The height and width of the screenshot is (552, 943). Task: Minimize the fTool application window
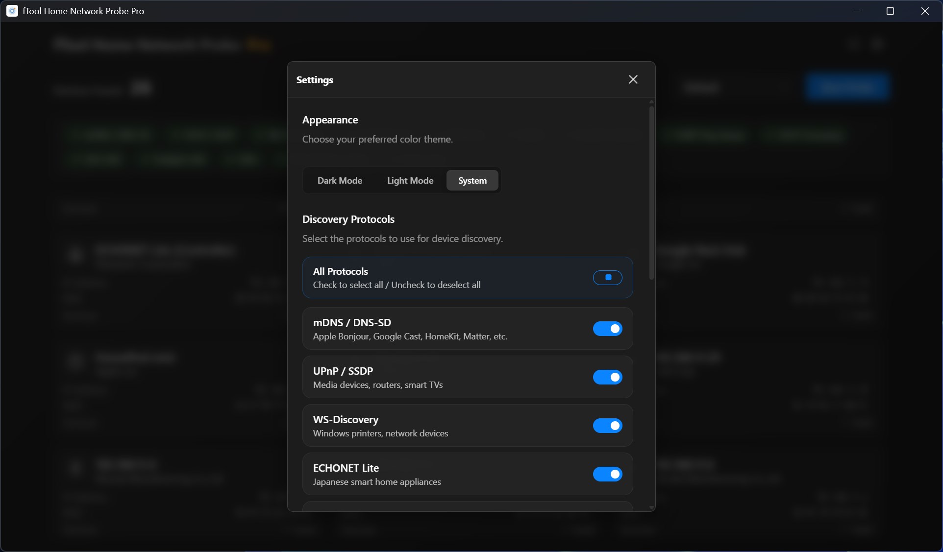click(x=856, y=11)
